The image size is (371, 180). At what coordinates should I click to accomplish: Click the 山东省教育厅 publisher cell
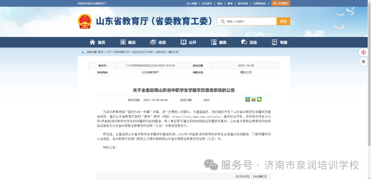[150, 72]
